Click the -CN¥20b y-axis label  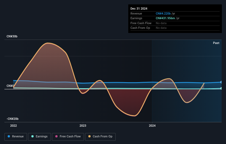click(x=13, y=119)
